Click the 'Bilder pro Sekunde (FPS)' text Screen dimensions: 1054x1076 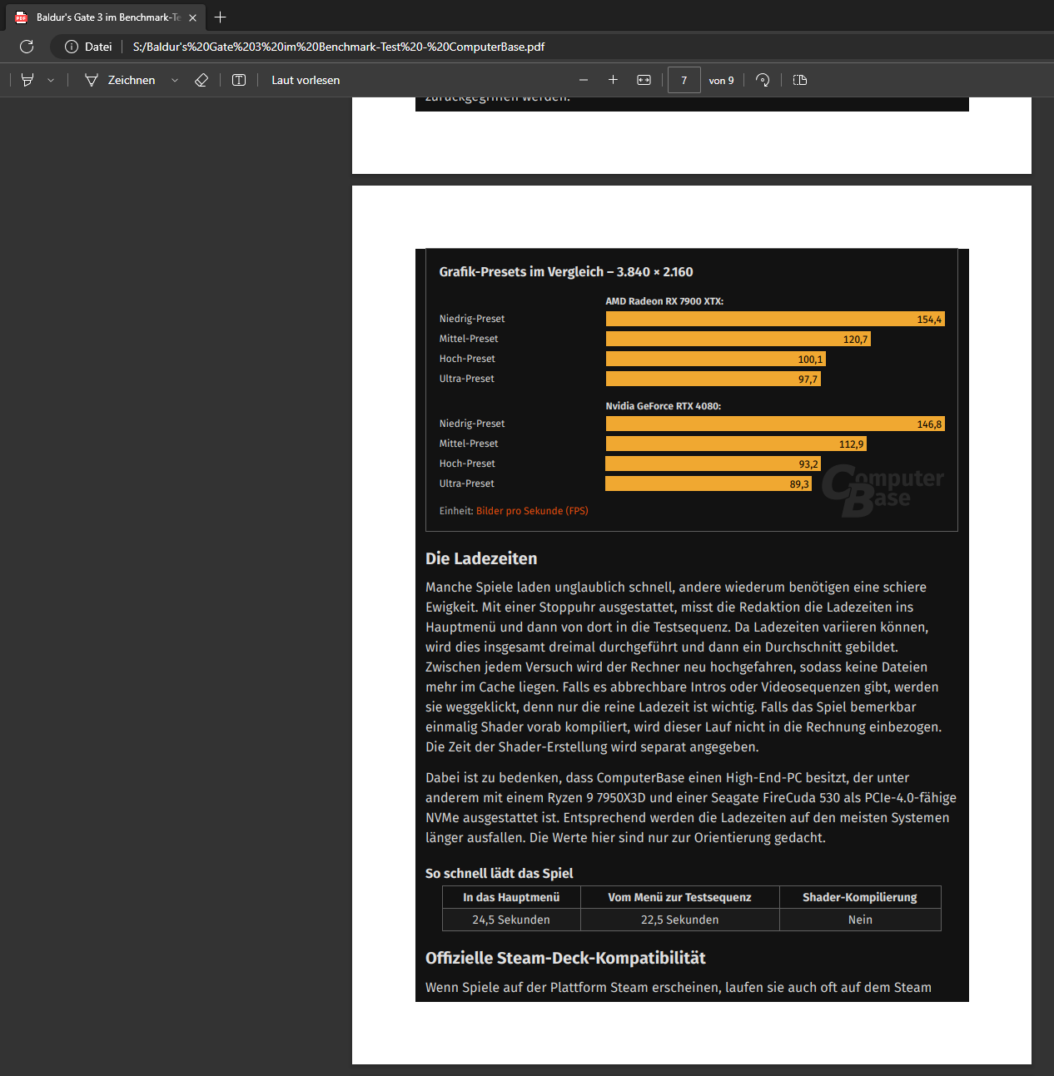coord(532,511)
